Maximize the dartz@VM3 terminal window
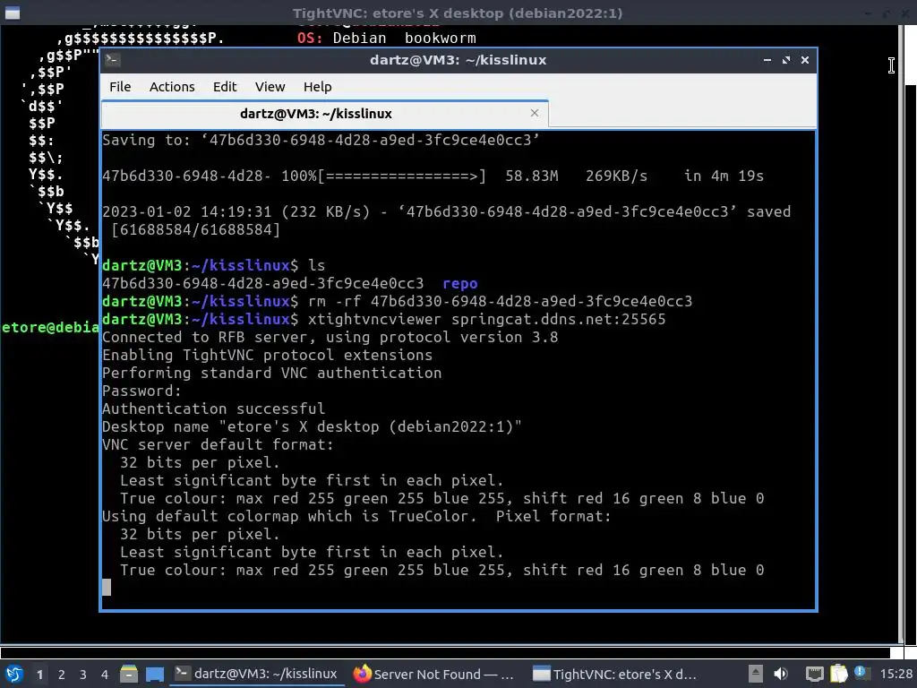The image size is (917, 688). click(x=786, y=60)
